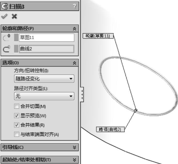The height and width of the screenshot is (164, 178).
Task: Uncheck the 显示预览(W) checkbox
Action: tap(17, 116)
